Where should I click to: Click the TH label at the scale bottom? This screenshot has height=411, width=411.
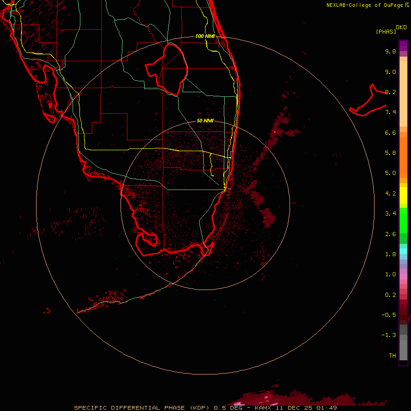(392, 356)
